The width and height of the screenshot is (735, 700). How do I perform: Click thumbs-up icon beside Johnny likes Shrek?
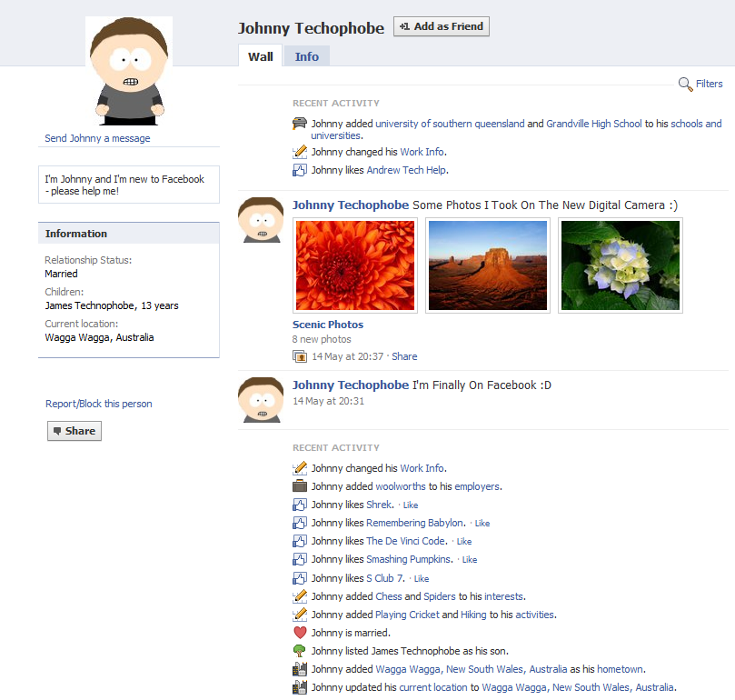point(300,505)
